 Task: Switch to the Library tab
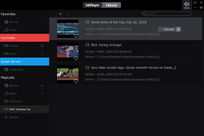(112, 5)
